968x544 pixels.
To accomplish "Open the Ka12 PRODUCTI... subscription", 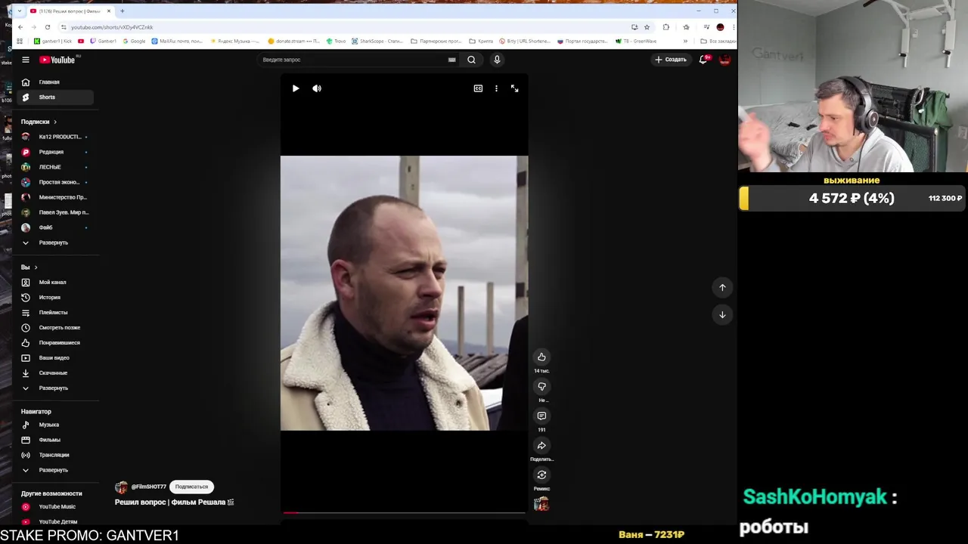I will [x=54, y=137].
